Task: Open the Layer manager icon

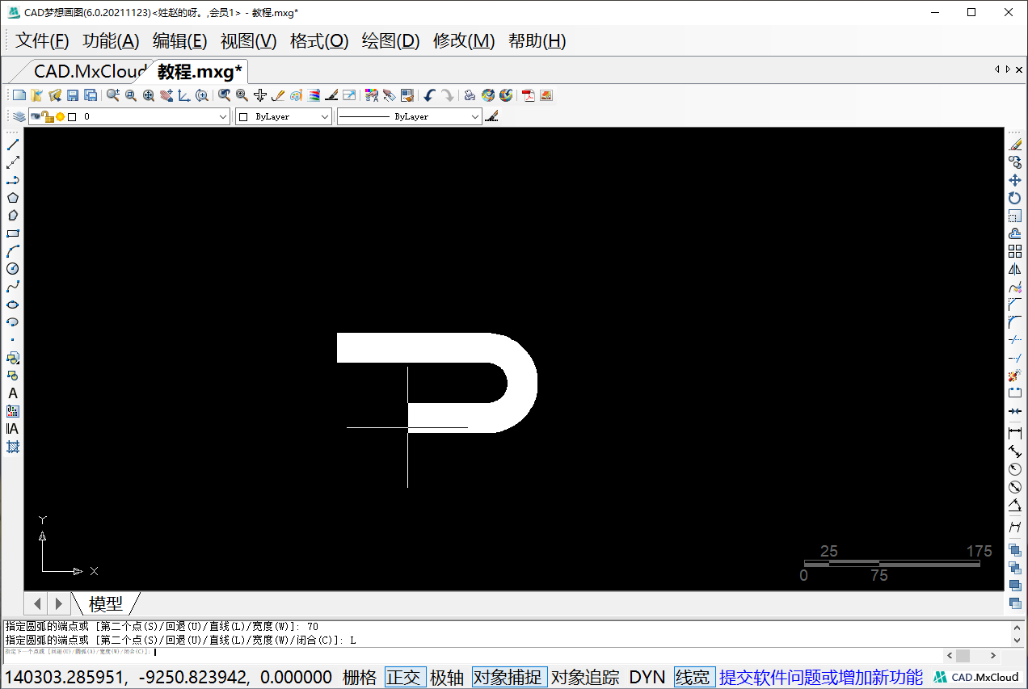Action: [19, 117]
